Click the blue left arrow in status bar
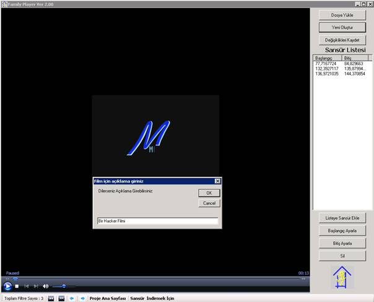Viewport: 374px width, 302px height. (x=72, y=298)
